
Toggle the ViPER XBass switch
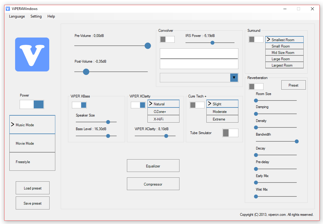pyautogui.click(x=79, y=105)
